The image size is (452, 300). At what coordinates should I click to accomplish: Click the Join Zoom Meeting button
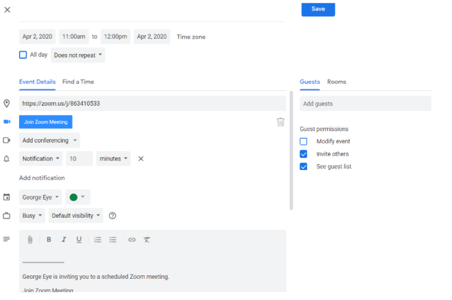tap(45, 122)
